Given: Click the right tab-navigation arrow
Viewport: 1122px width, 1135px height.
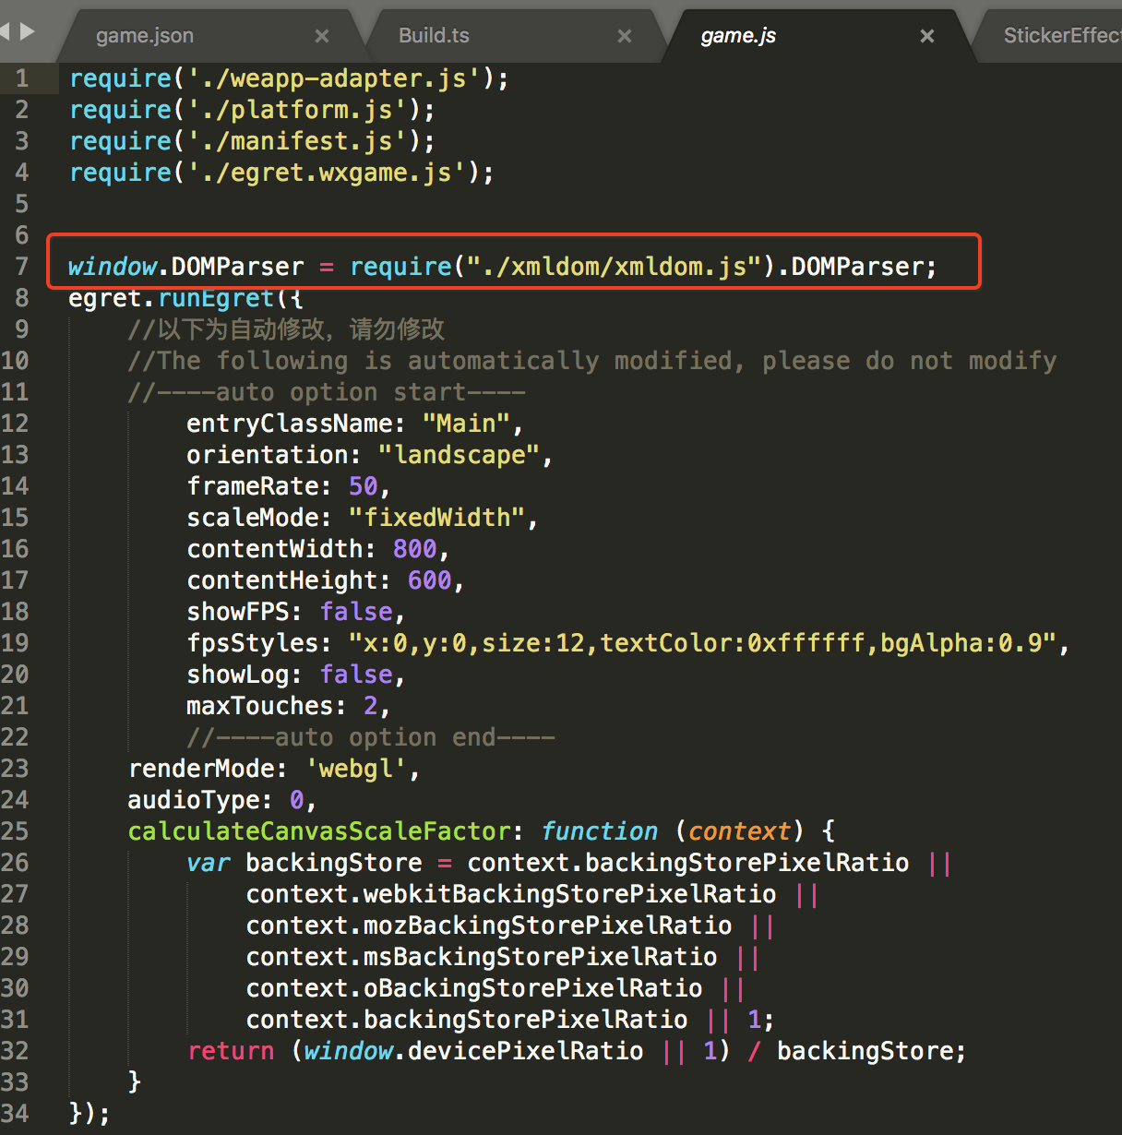Looking at the screenshot, I should (x=28, y=31).
